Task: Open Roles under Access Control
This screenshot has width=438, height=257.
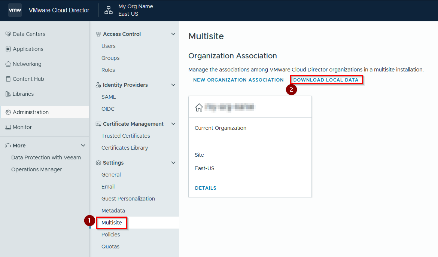Action: [108, 70]
